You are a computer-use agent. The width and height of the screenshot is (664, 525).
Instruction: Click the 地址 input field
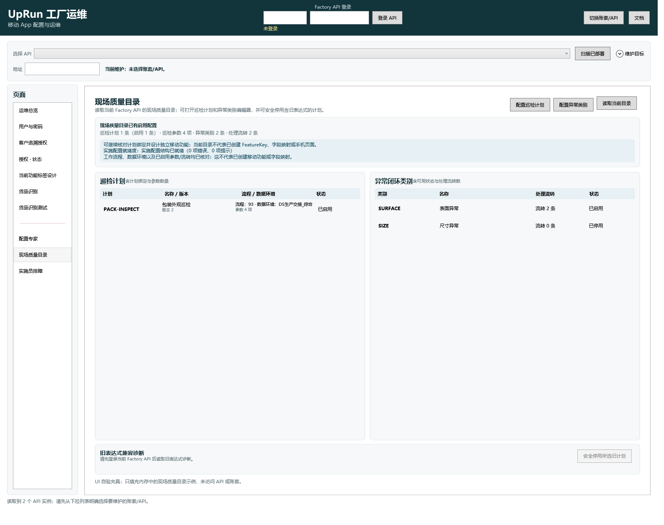coord(62,69)
